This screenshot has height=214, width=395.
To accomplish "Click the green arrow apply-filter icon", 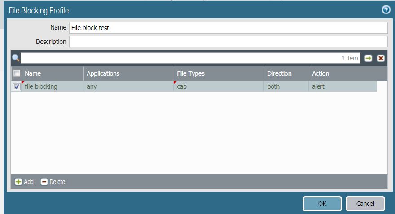I will (369, 58).
